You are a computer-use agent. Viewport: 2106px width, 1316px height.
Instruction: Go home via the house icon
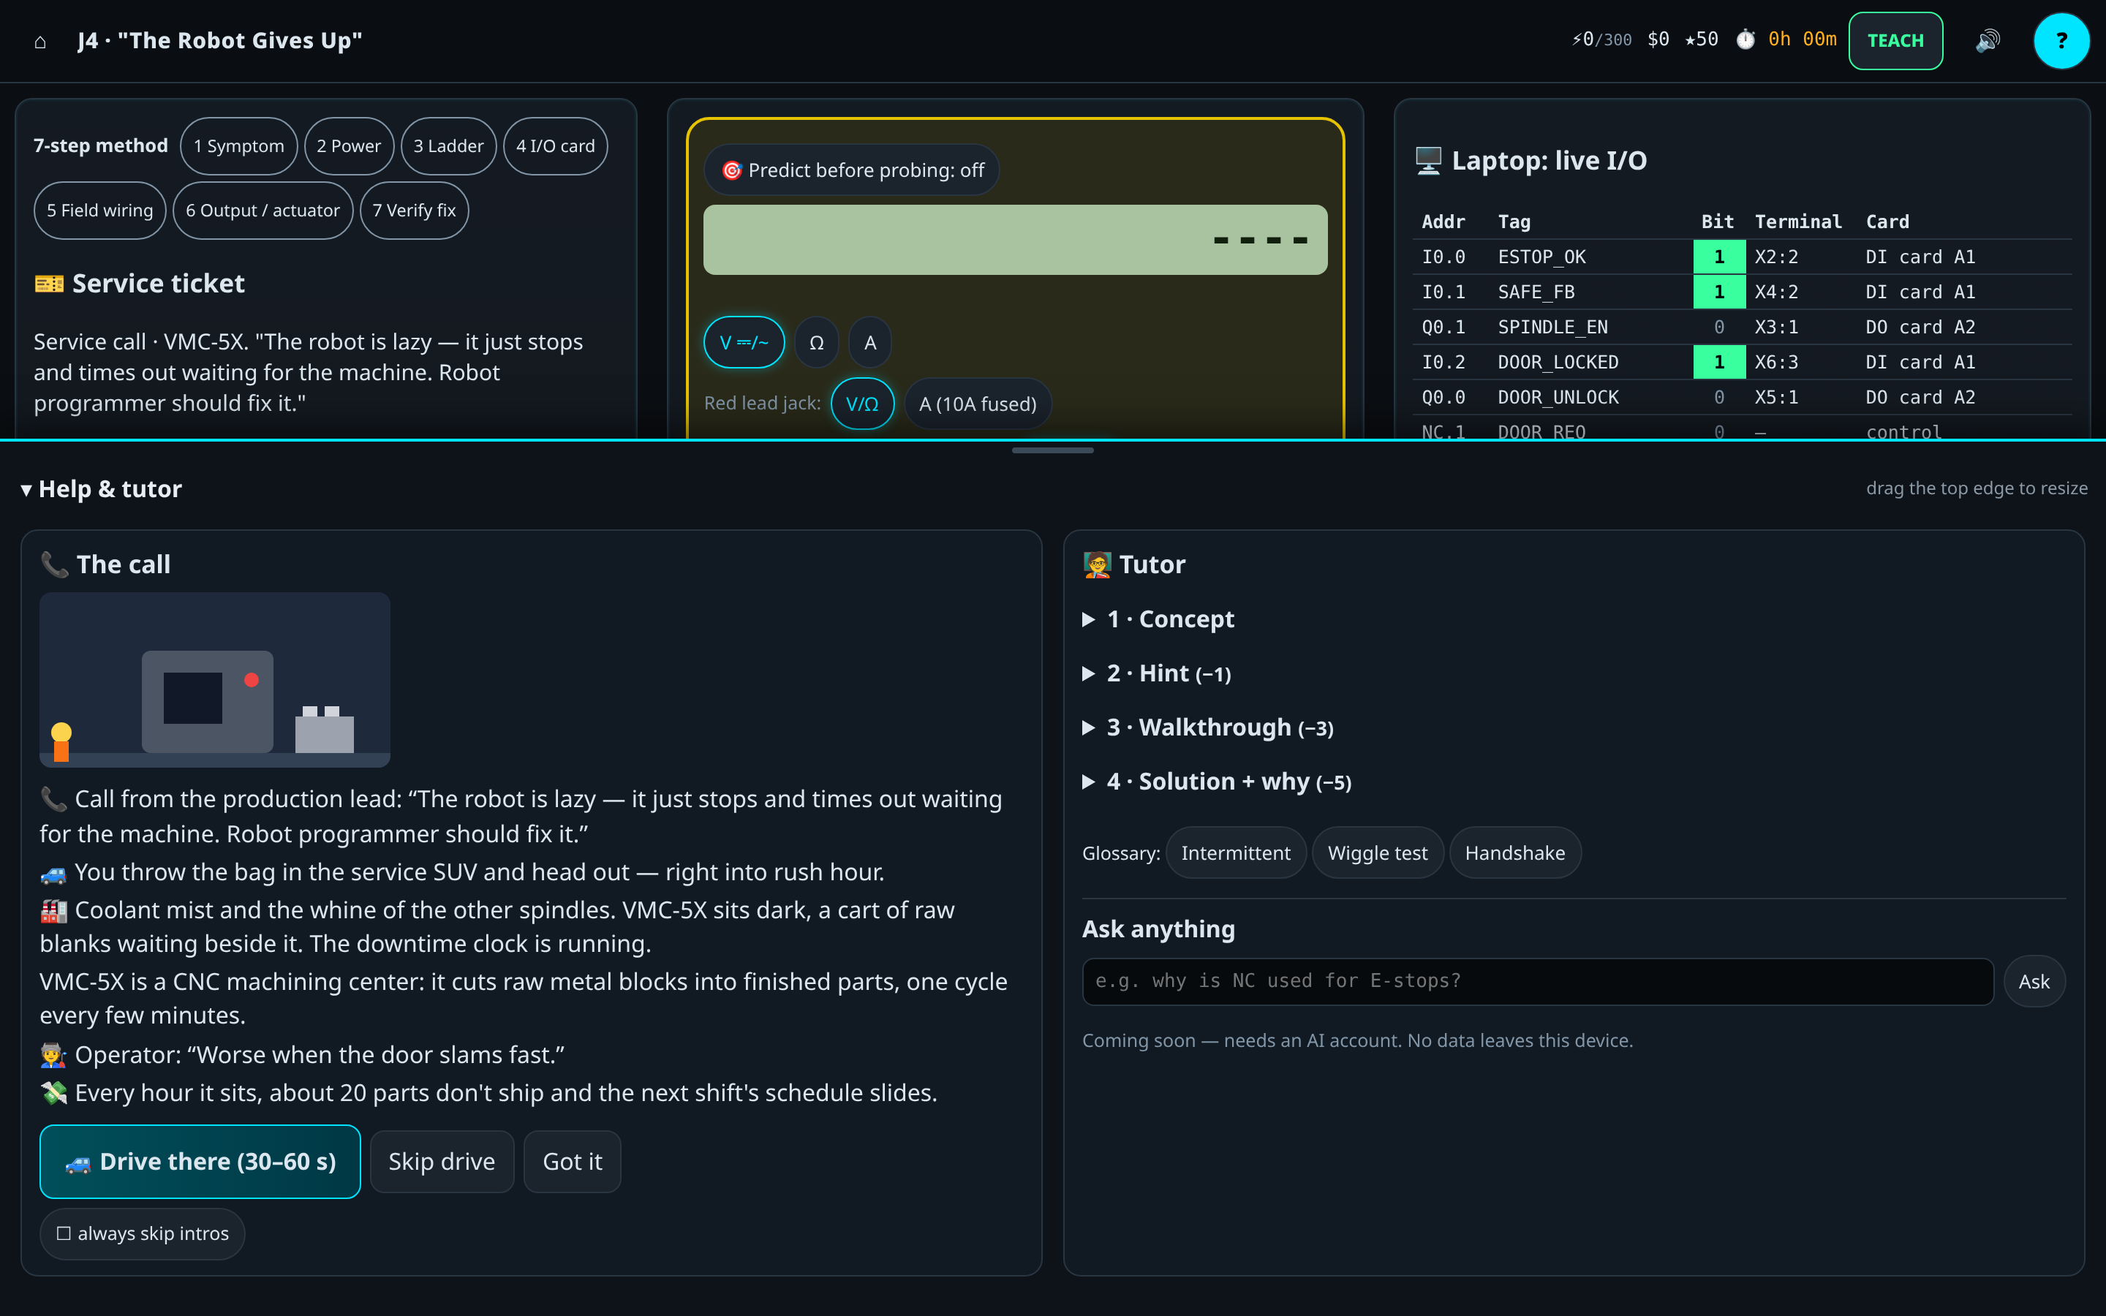pyautogui.click(x=40, y=41)
